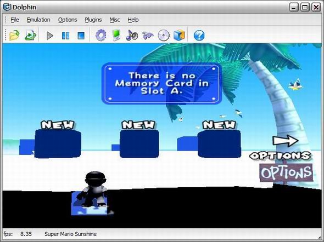
Task: Open the Help menu
Action: (133, 20)
